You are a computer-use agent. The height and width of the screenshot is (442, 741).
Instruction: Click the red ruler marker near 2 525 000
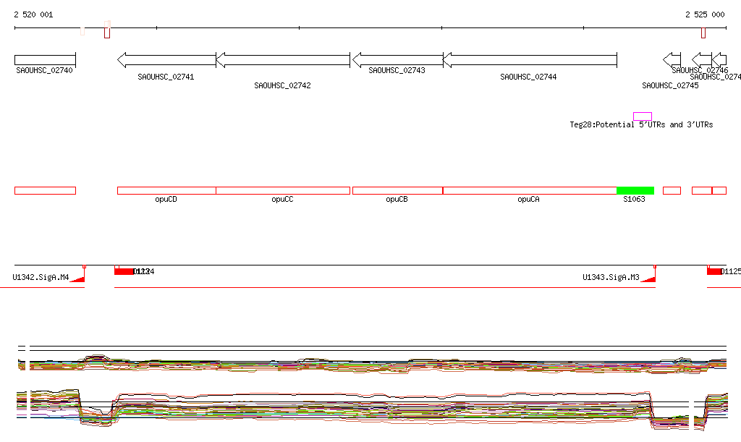[703, 33]
